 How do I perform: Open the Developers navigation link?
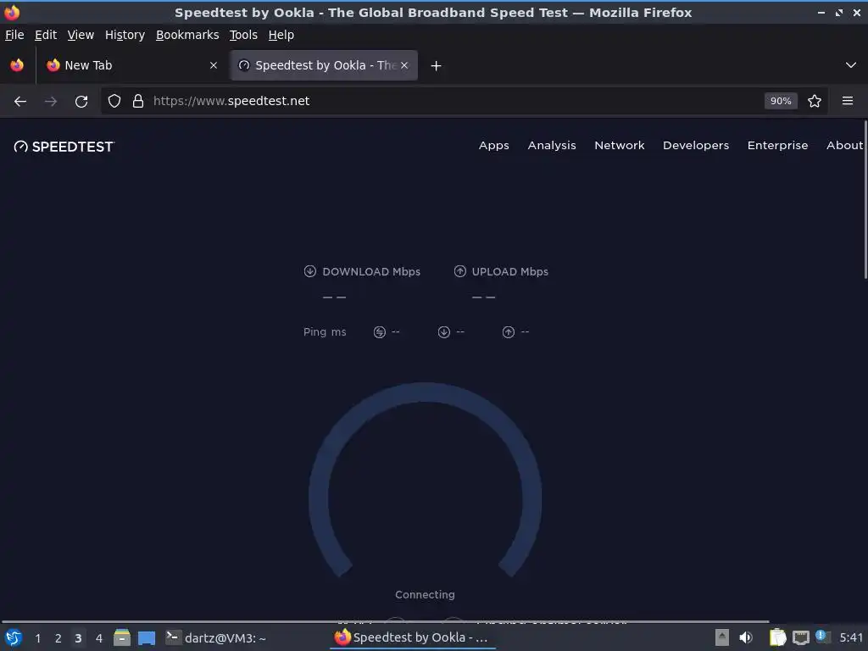696,146
